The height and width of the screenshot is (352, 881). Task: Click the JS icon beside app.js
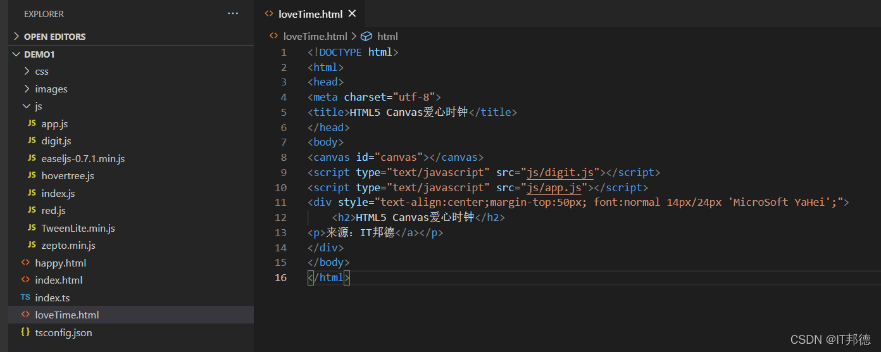[32, 123]
